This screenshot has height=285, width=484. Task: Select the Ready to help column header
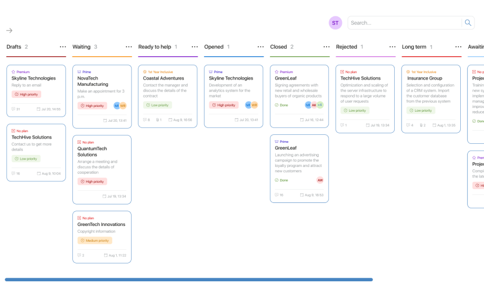155,47
